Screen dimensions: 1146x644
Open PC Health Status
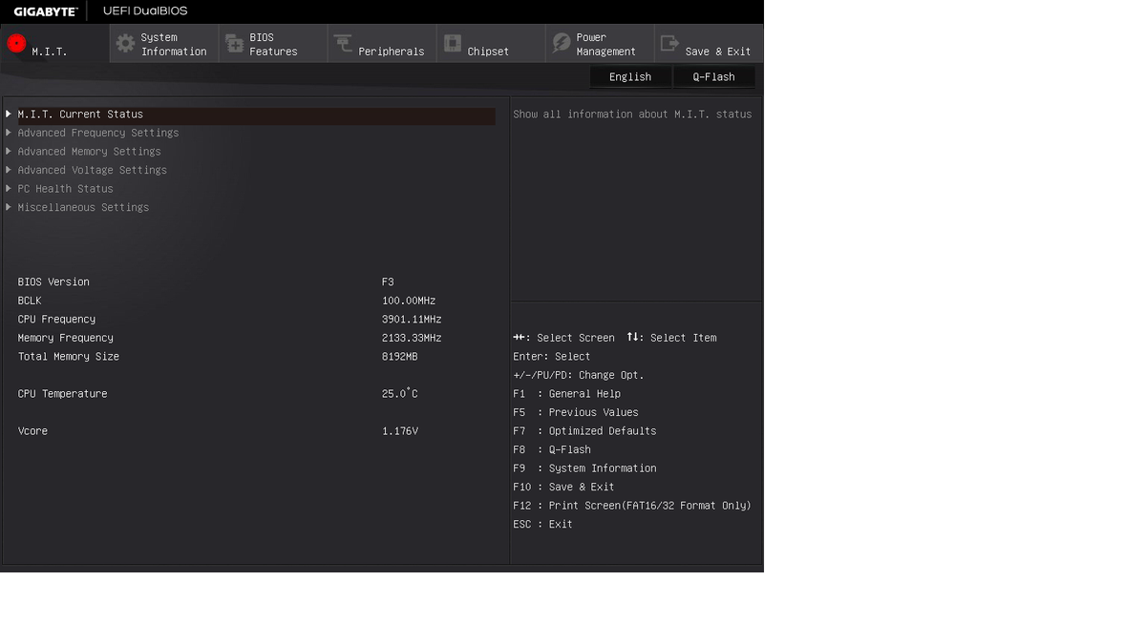(65, 189)
